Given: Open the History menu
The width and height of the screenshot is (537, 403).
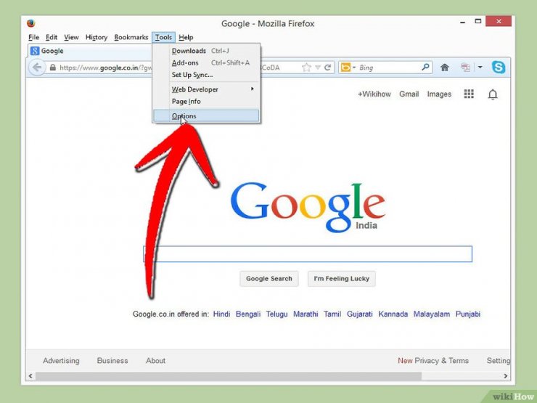Looking at the screenshot, I should [97, 37].
